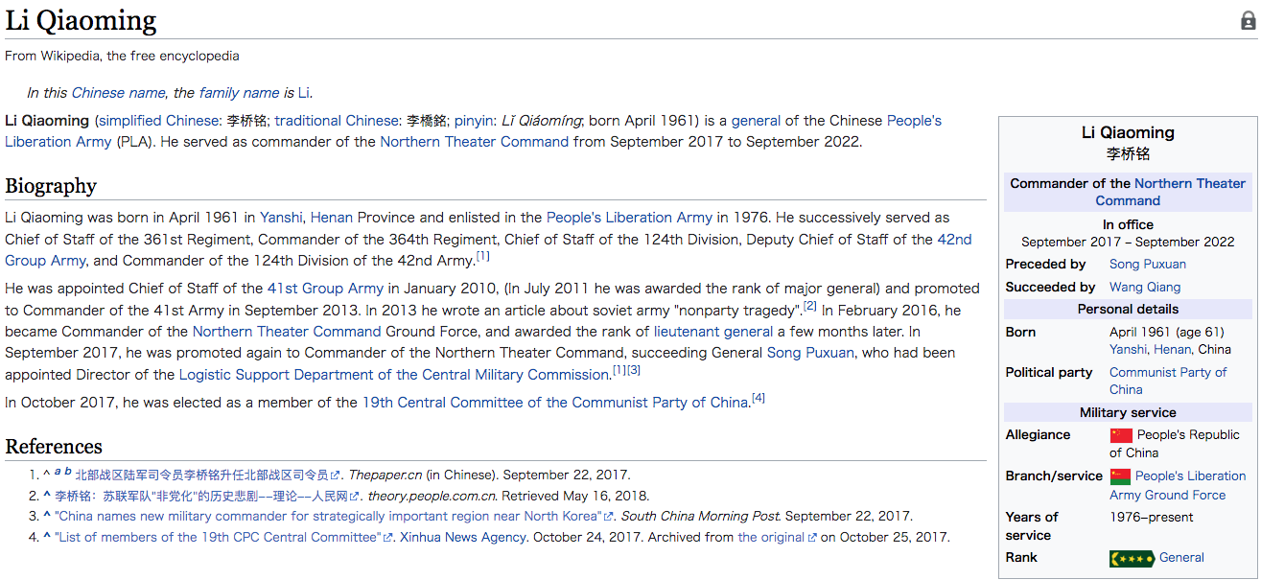This screenshot has width=1261, height=580.
Task: Jump to citation [3] after Central Military Commission
Action: click(634, 369)
